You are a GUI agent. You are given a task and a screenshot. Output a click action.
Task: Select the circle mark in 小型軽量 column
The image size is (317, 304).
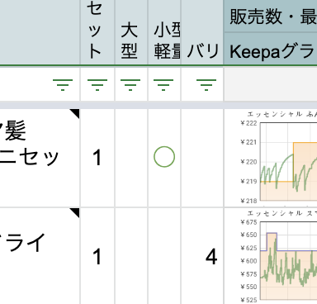[x=164, y=157]
